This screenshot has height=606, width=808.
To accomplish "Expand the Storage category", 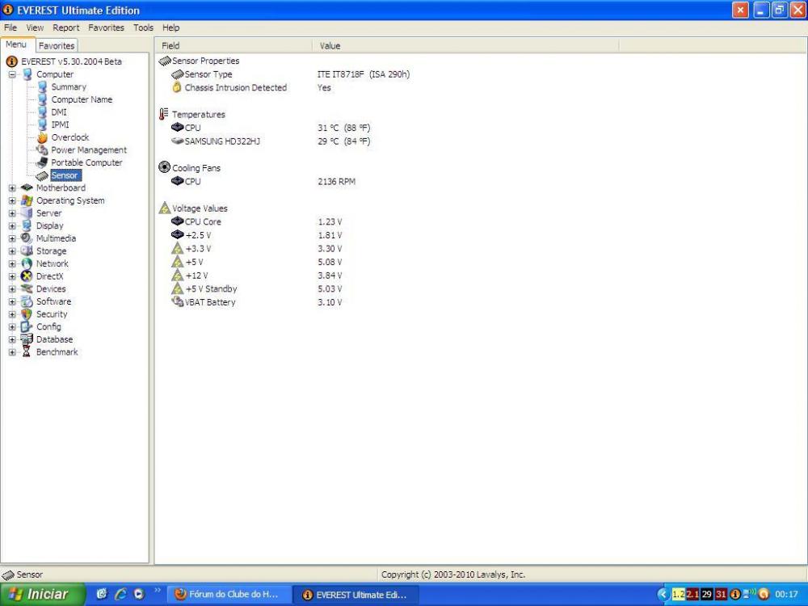I will pyautogui.click(x=13, y=251).
